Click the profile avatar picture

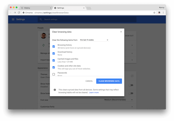[x=43, y=36]
